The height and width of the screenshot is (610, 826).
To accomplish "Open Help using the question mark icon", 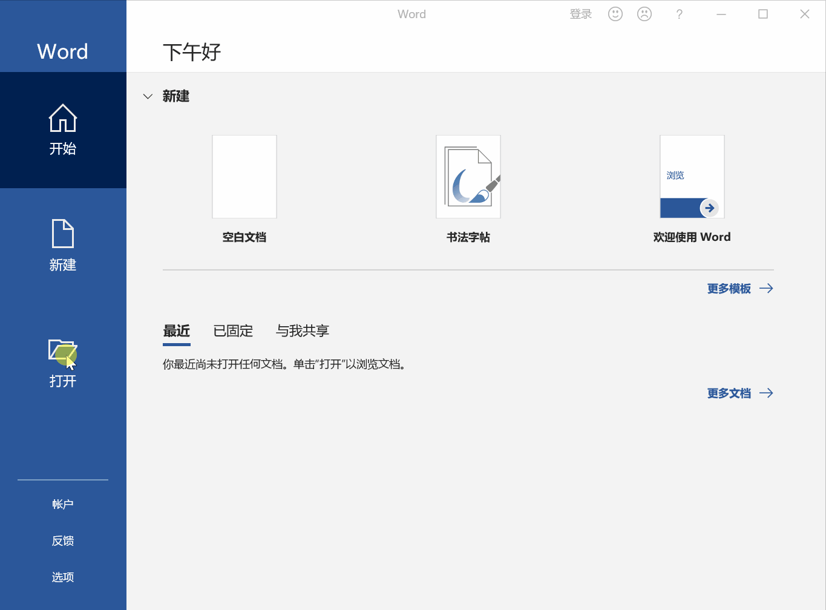I will (679, 13).
